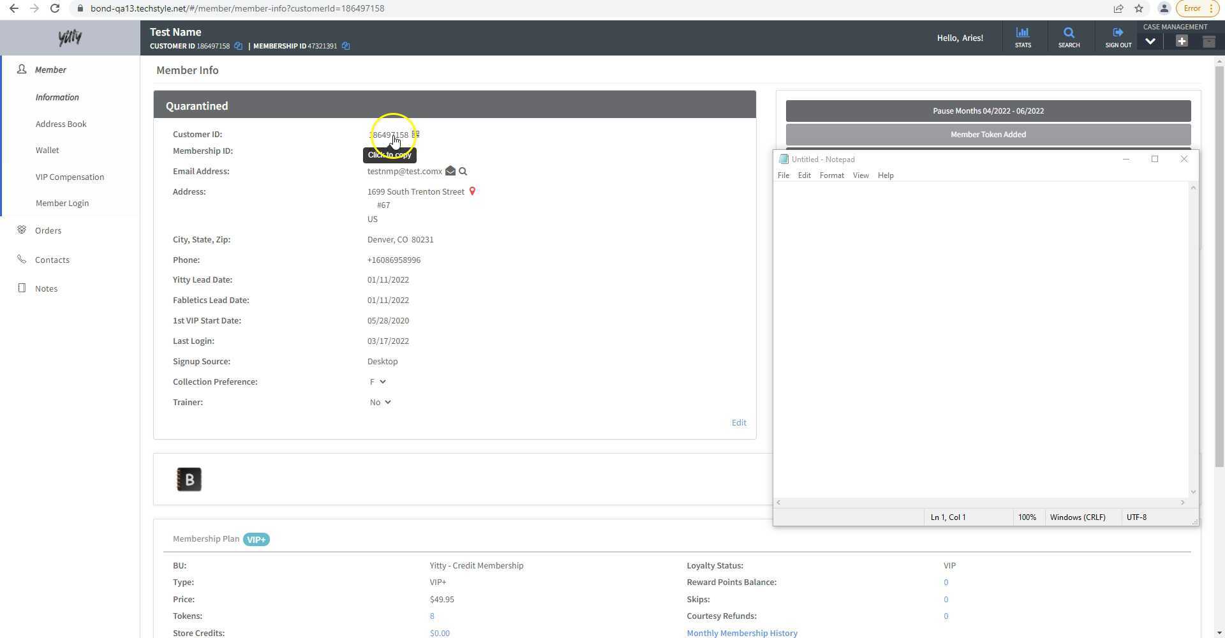Click inside the Notepad text area

[981, 339]
